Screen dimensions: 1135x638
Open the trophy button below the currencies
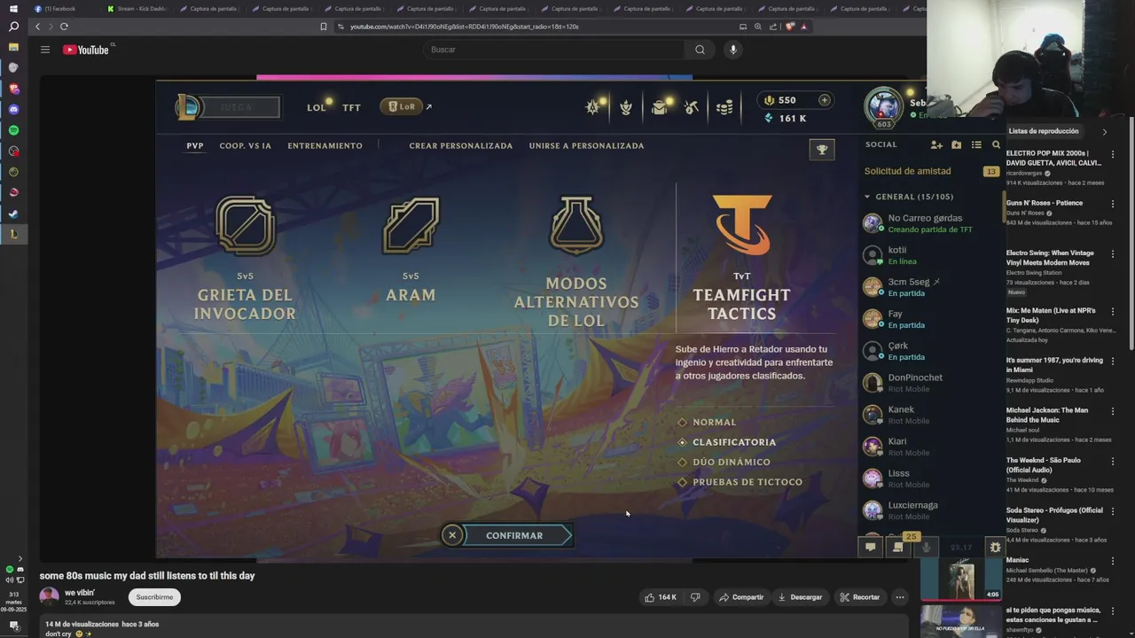pos(822,150)
